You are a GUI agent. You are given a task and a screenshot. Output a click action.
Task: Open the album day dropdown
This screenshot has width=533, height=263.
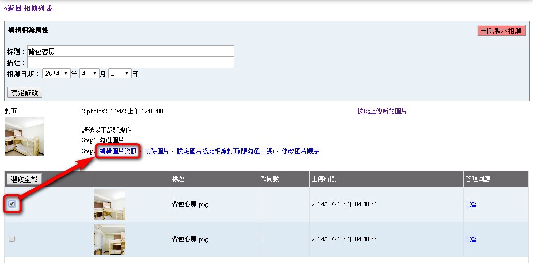(120, 74)
